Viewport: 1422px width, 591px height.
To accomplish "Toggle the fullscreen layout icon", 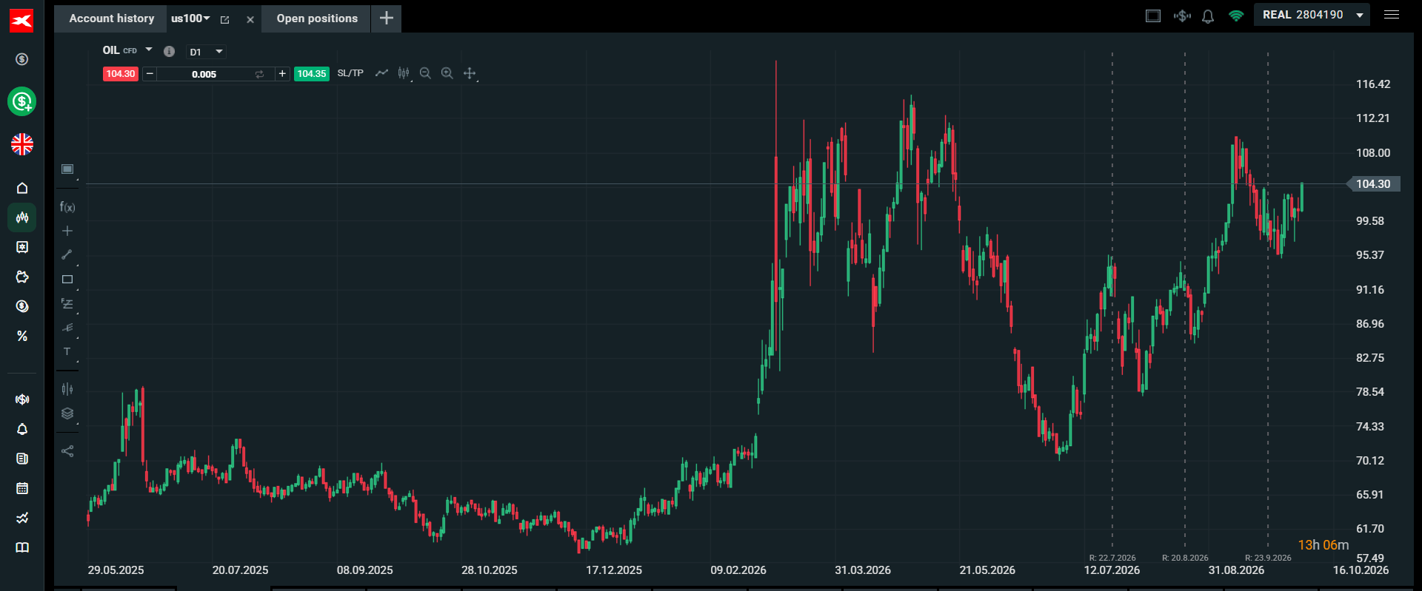I will (x=1153, y=16).
